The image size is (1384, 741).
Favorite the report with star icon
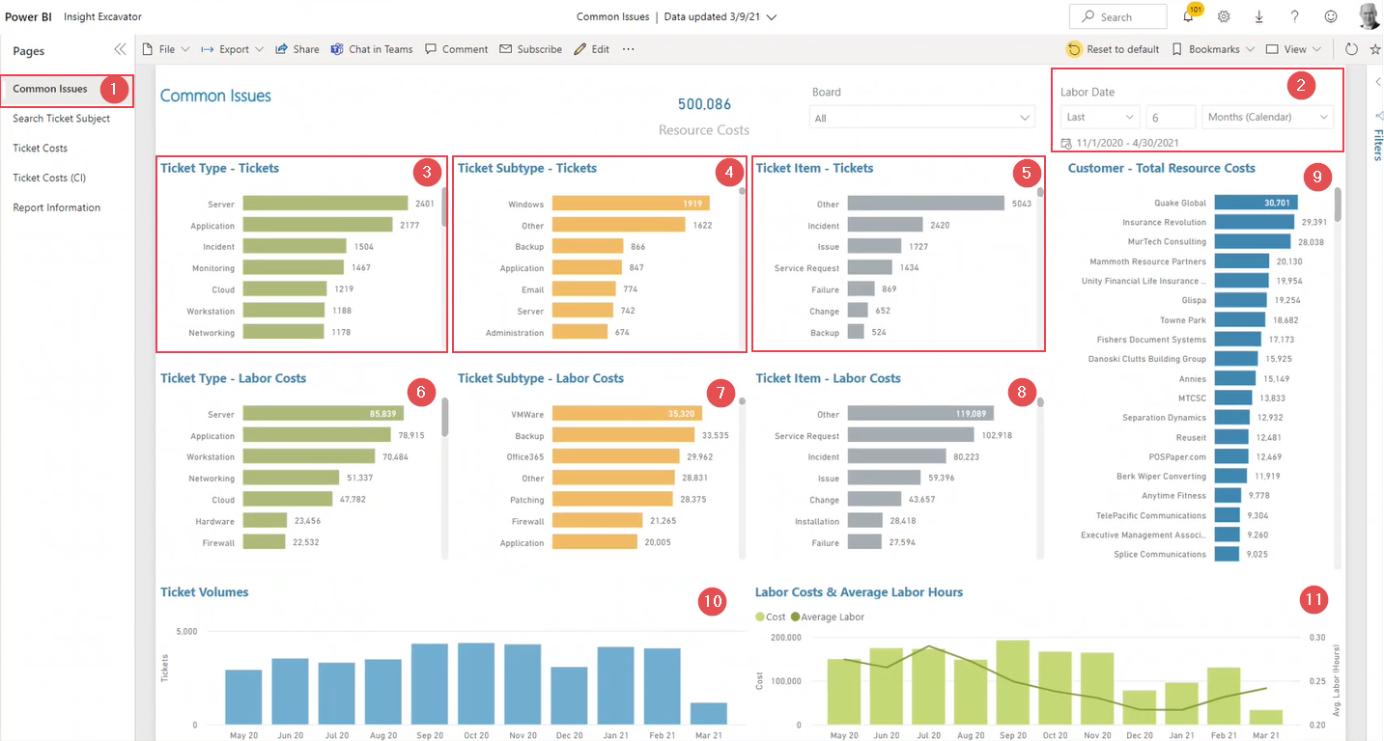coord(1375,49)
